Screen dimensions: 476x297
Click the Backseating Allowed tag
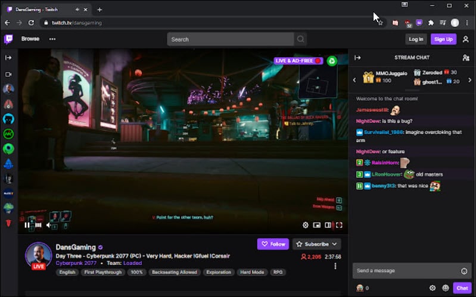pyautogui.click(x=174, y=272)
